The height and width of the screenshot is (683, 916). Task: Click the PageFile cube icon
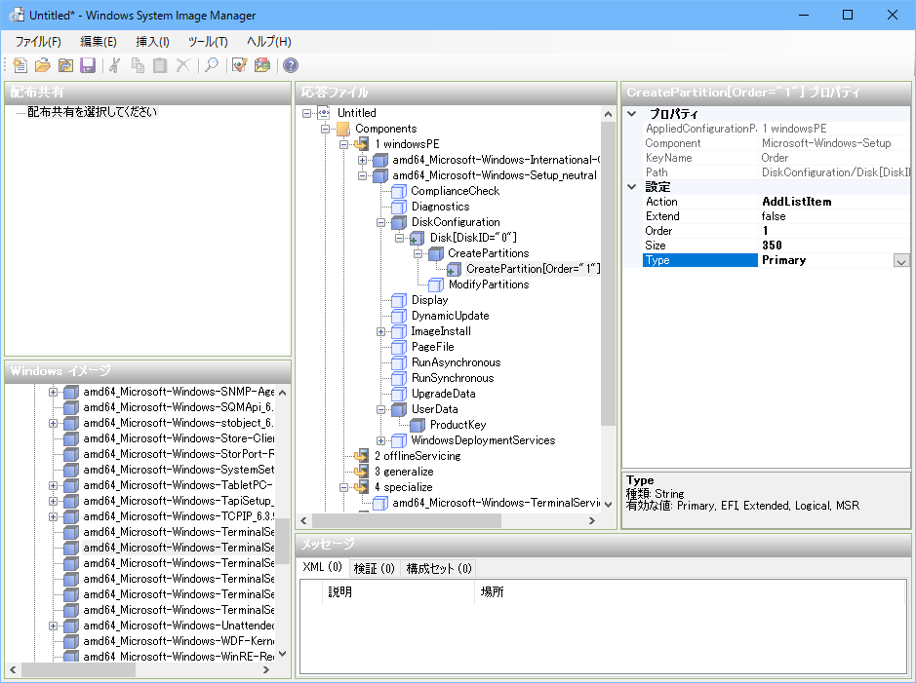click(399, 347)
